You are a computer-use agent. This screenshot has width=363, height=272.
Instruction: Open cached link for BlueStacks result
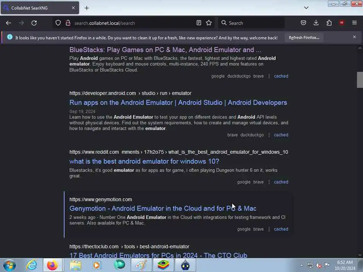[281, 76]
